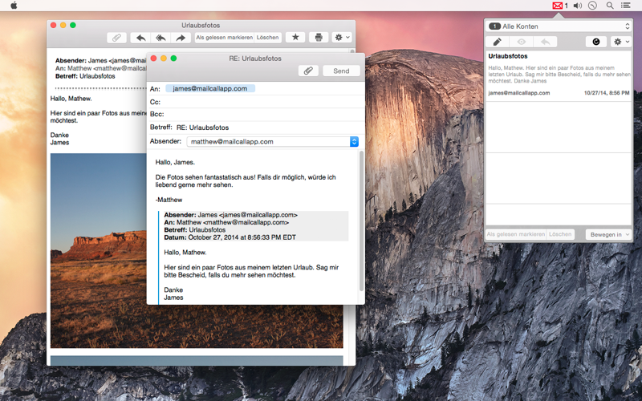Star the Urlaubsfotos message

click(x=295, y=37)
